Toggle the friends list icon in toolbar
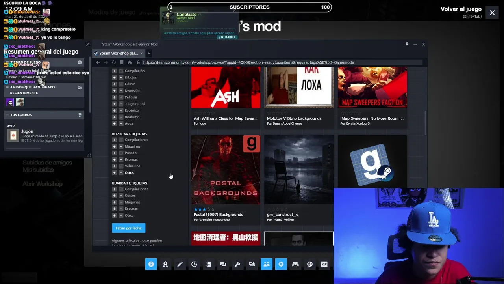Viewport: 504px width, 284px height. click(x=267, y=264)
